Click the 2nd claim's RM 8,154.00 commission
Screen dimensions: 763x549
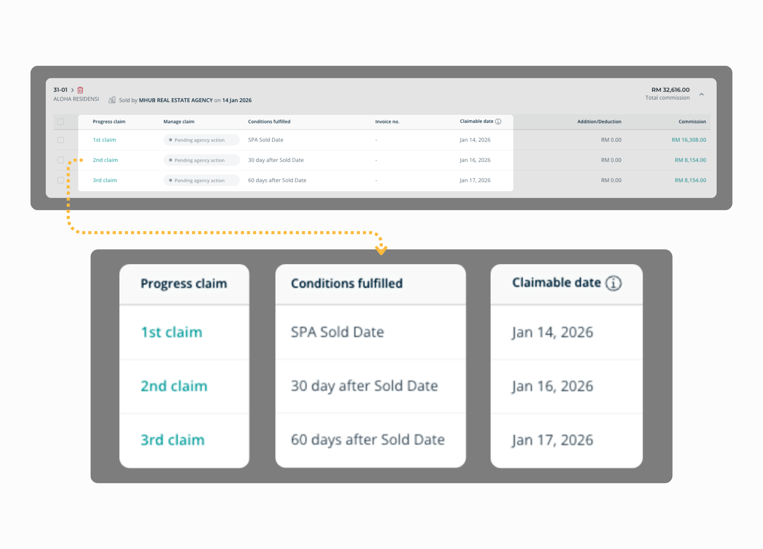690,160
